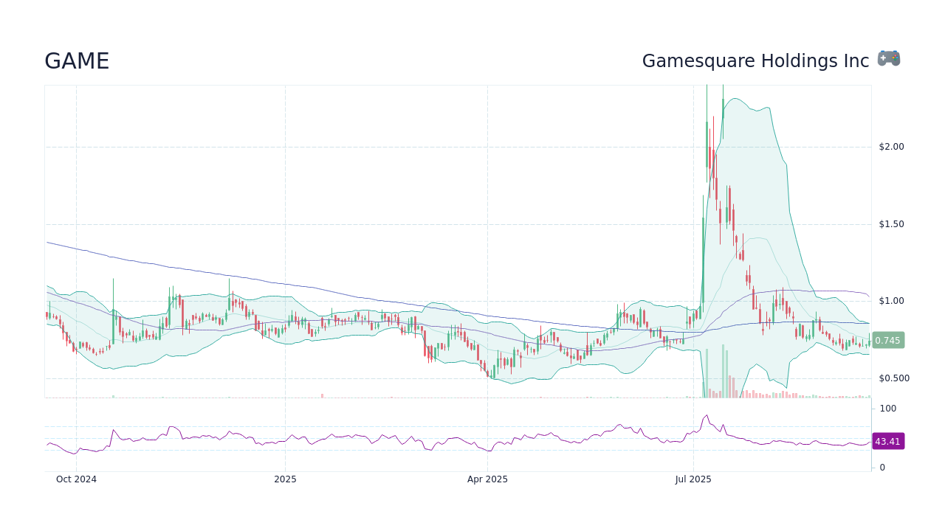Select the $1.50 price axis label
Viewport: 945px width, 531px height.
pos(893,223)
